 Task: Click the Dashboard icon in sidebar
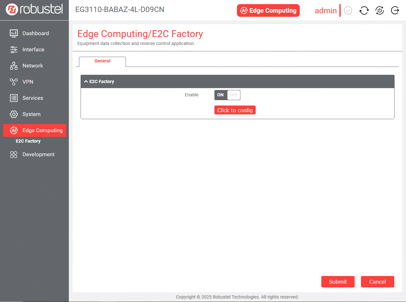point(14,33)
